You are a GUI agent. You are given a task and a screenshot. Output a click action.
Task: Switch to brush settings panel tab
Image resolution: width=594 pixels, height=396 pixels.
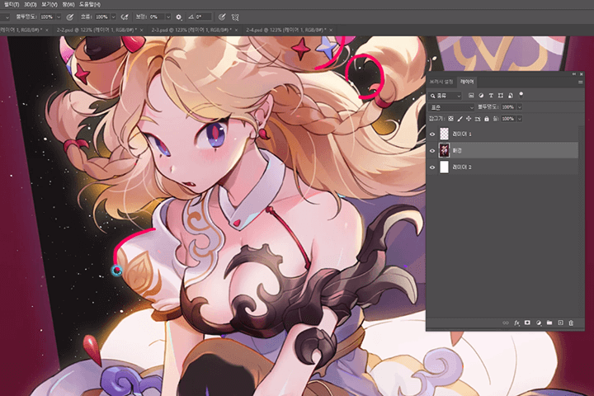click(x=441, y=82)
